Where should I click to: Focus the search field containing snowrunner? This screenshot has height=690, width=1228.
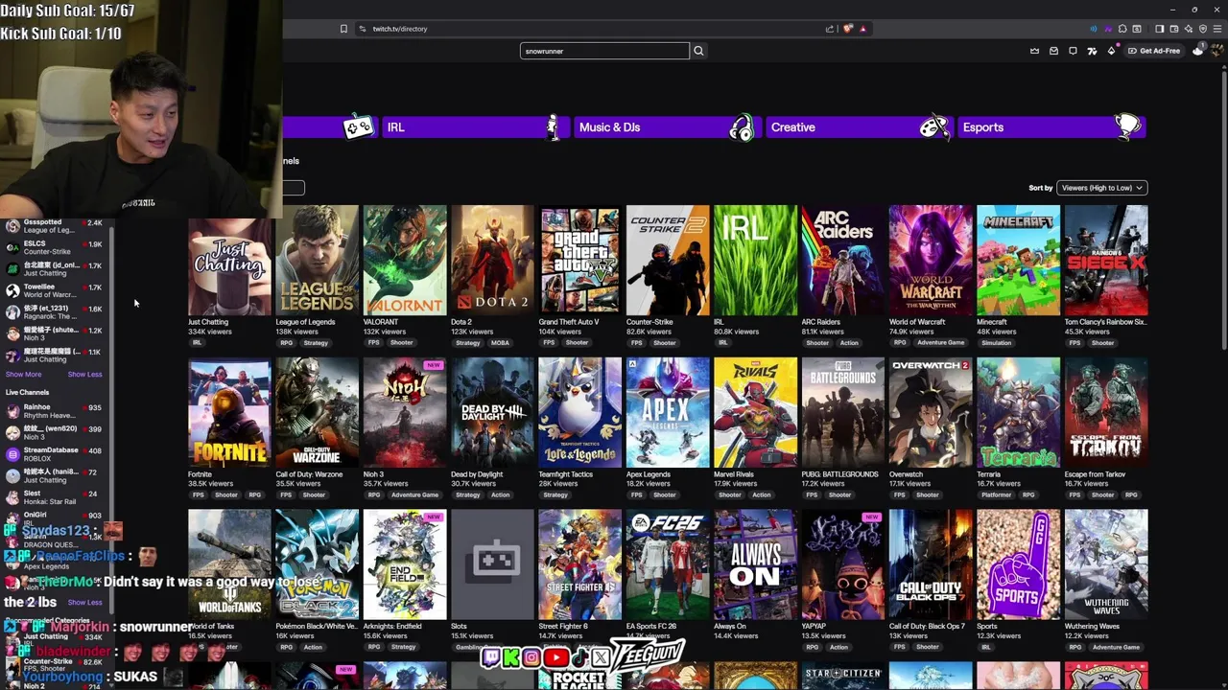(x=604, y=51)
